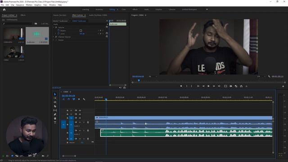Switch to the Assembly workspace
288x162 pixels.
click(99, 9)
